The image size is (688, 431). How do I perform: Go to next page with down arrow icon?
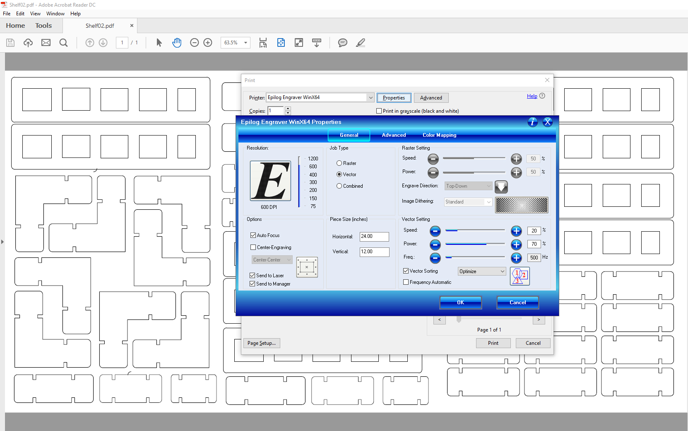click(103, 43)
